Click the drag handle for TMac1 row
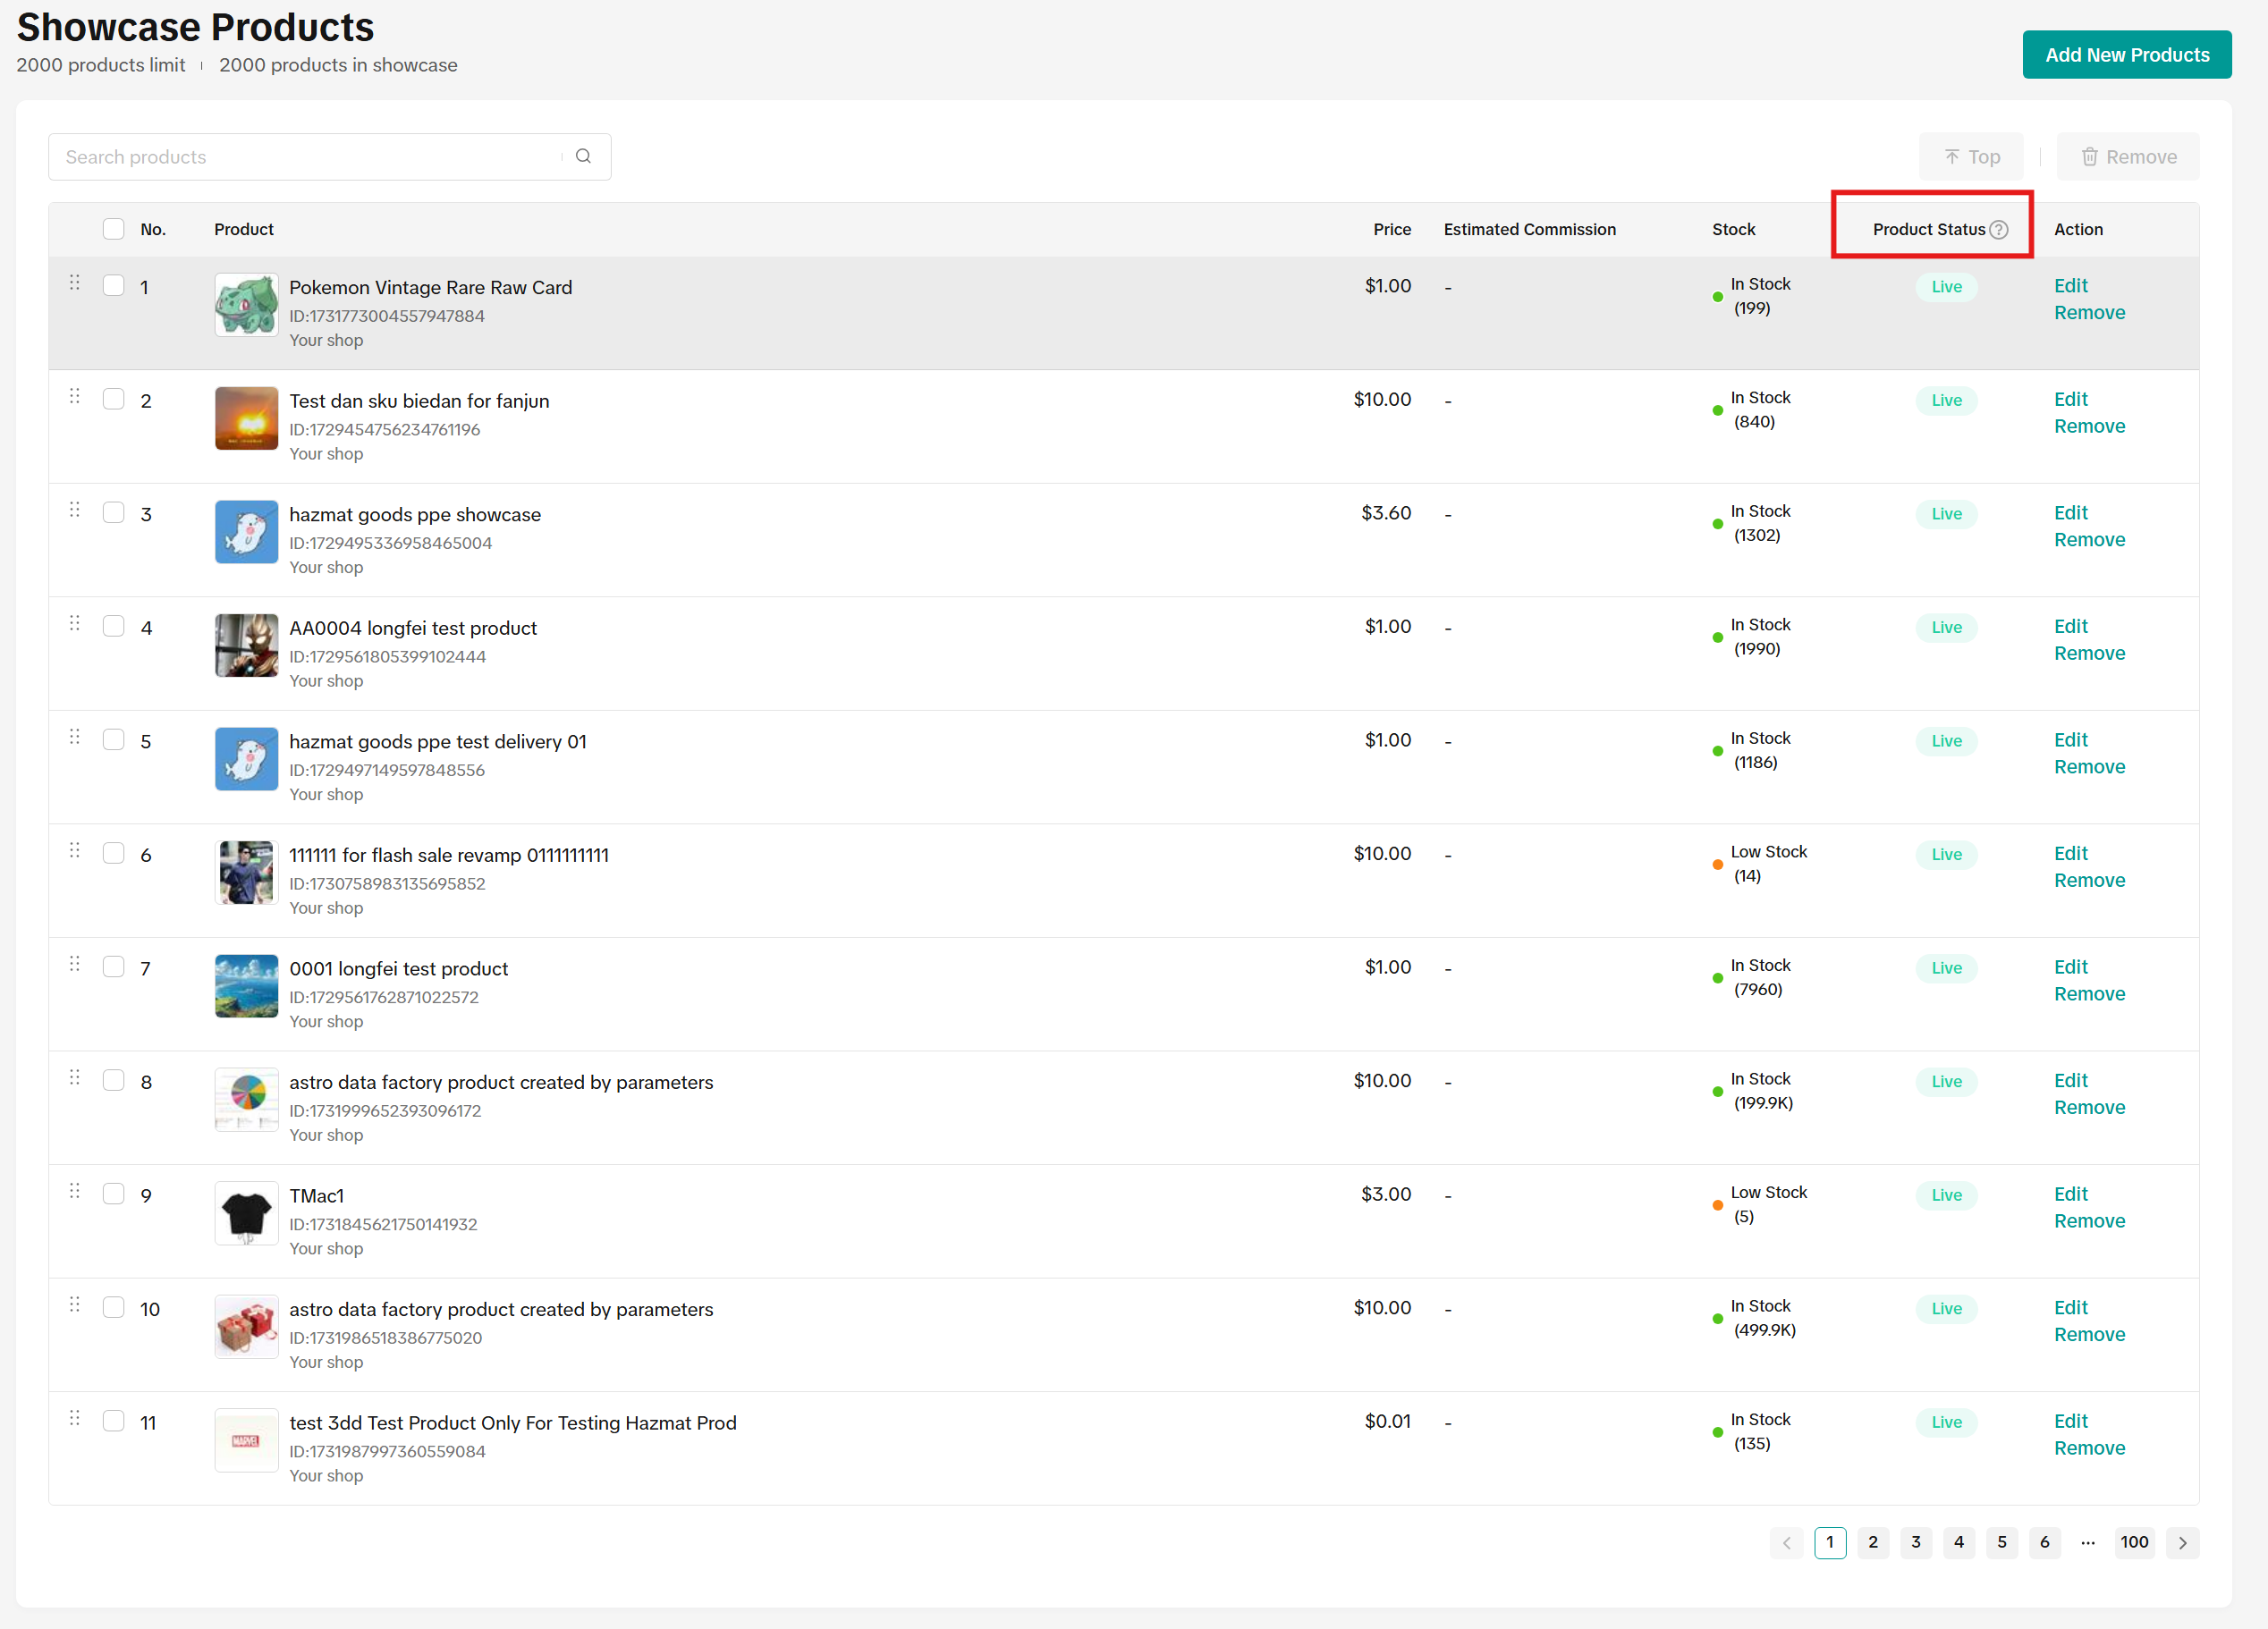The width and height of the screenshot is (2268, 1629). pyautogui.click(x=74, y=1191)
